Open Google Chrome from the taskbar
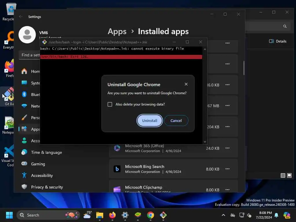Image resolution: width=296 pixels, height=222 pixels. 150,215
